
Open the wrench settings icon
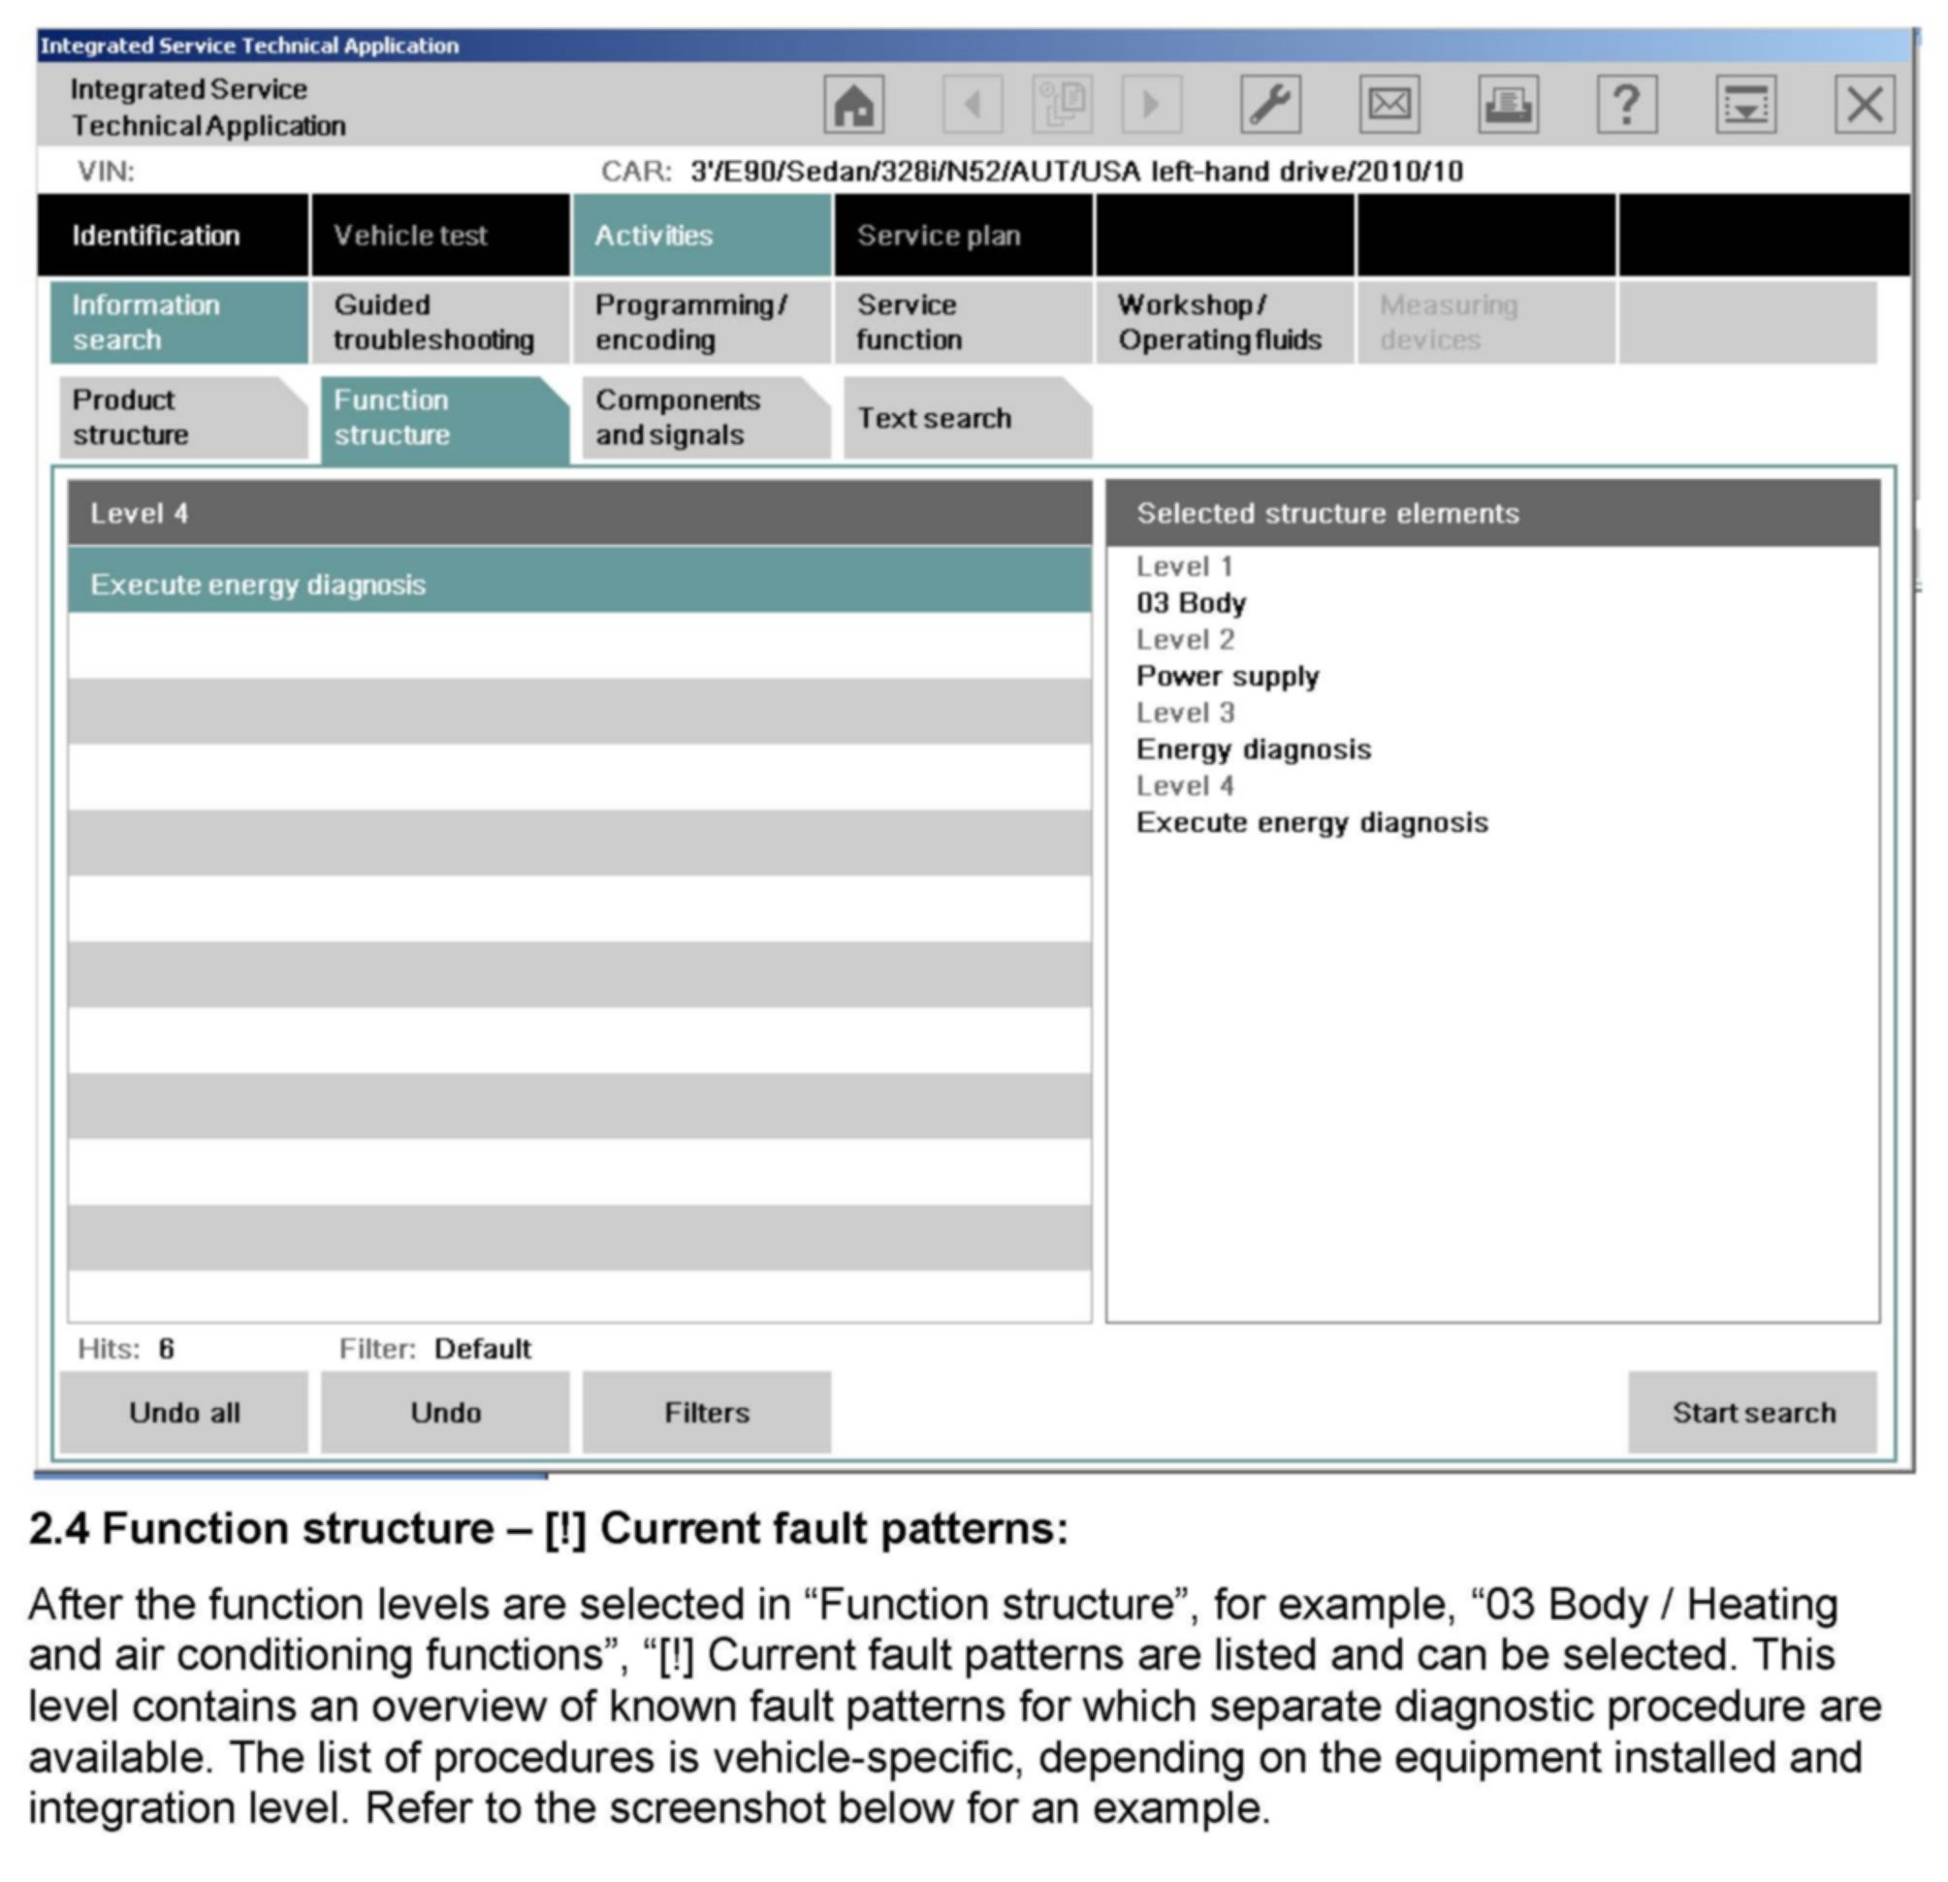[x=1270, y=105]
